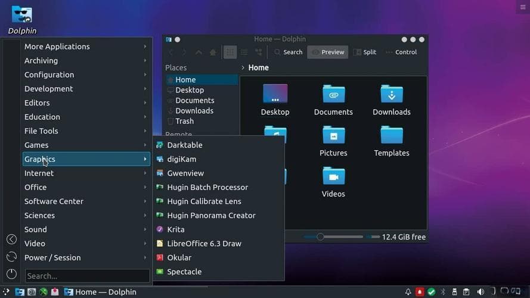Launch Spectacle screenshot tool
Image resolution: width=530 pixels, height=298 pixels.
[x=219, y=272]
